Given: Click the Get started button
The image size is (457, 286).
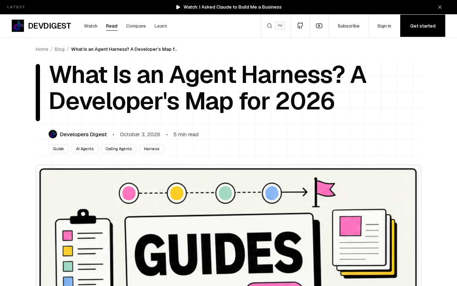Looking at the screenshot, I should tap(423, 26).
